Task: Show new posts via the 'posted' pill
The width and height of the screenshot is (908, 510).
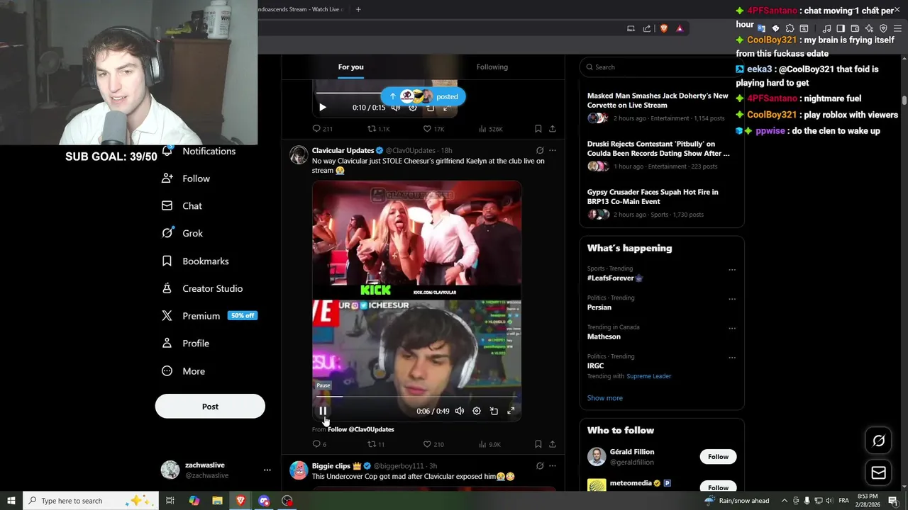Action: (x=423, y=96)
